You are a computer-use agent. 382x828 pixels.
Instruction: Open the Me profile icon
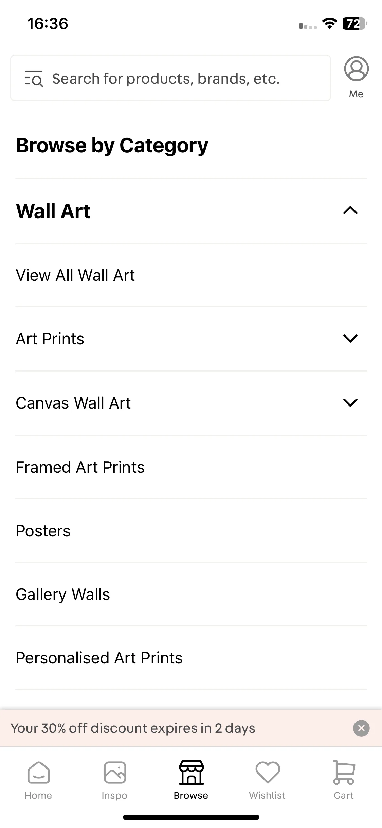point(356,69)
